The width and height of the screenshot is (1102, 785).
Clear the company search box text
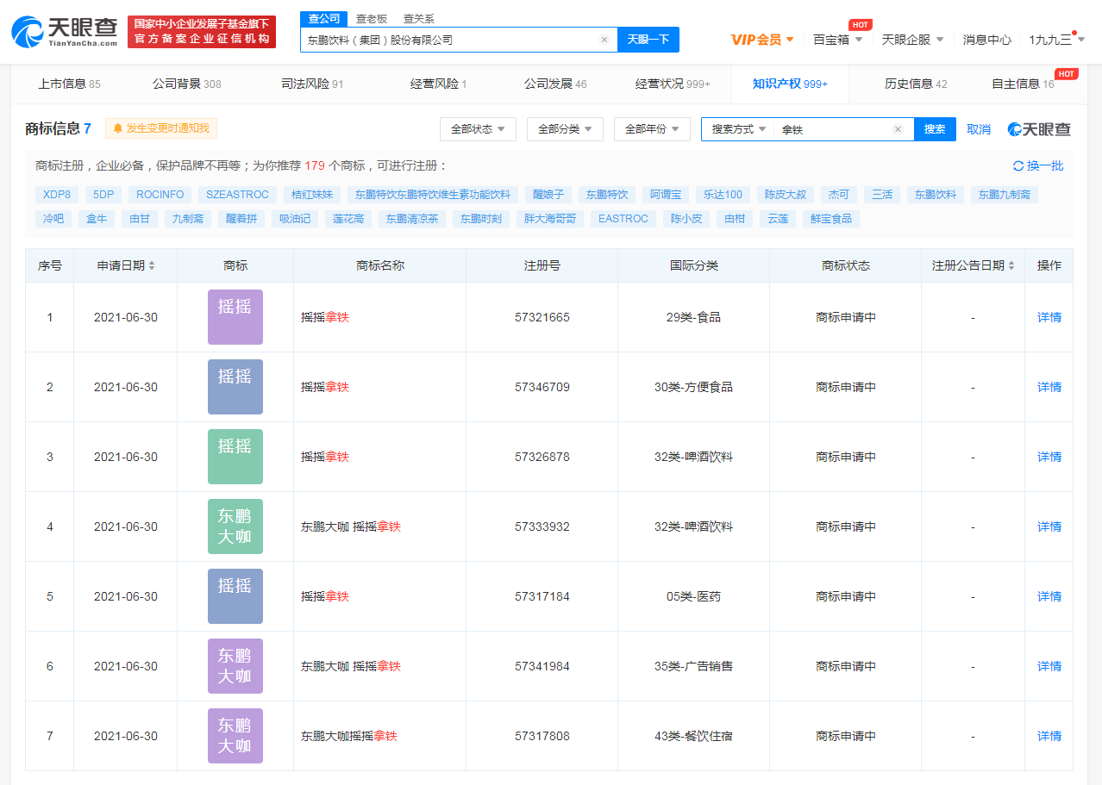[x=604, y=40]
